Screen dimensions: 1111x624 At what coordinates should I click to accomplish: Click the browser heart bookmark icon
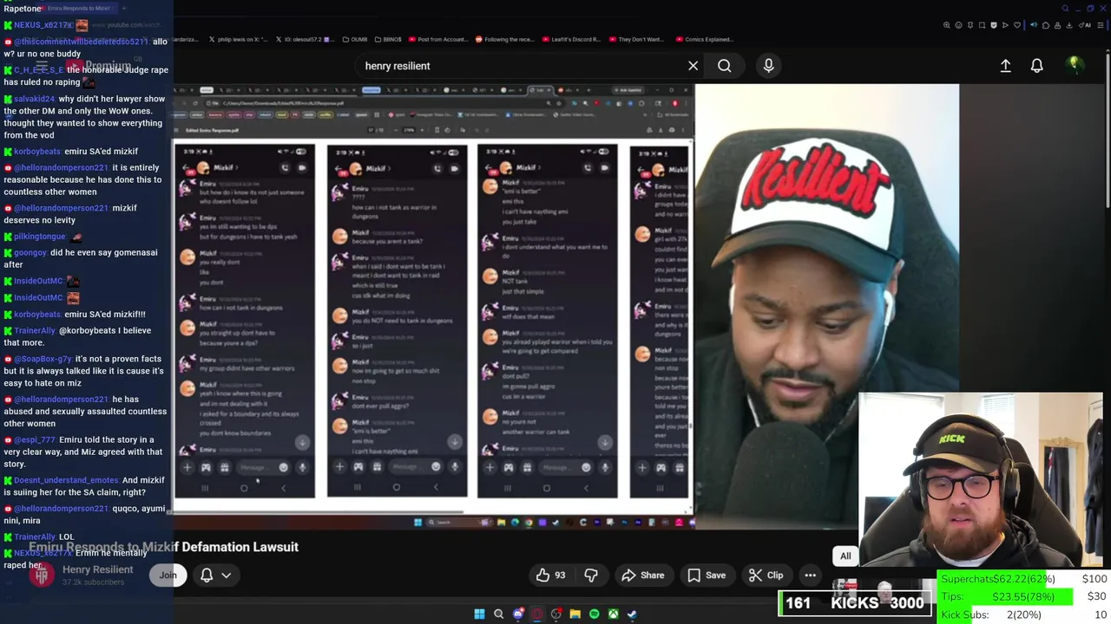[x=1017, y=25]
